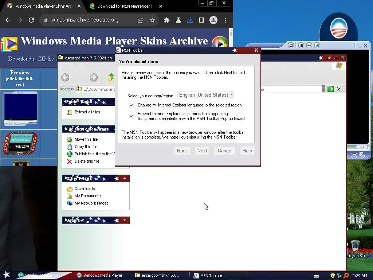Open the Chrome three-dot menu
This screenshot has height=280, width=373.
(225, 20)
